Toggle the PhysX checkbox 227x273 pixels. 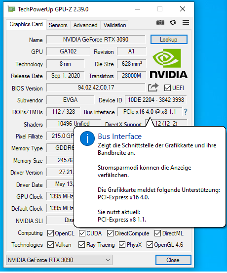tap(122, 245)
